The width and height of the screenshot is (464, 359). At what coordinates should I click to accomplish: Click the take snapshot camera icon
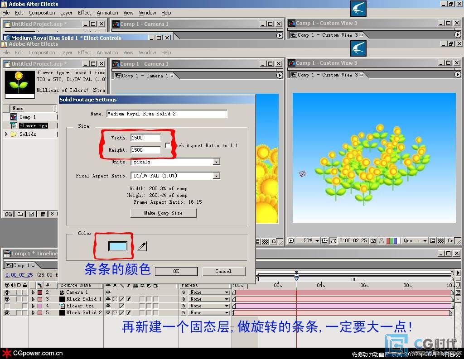click(373, 241)
